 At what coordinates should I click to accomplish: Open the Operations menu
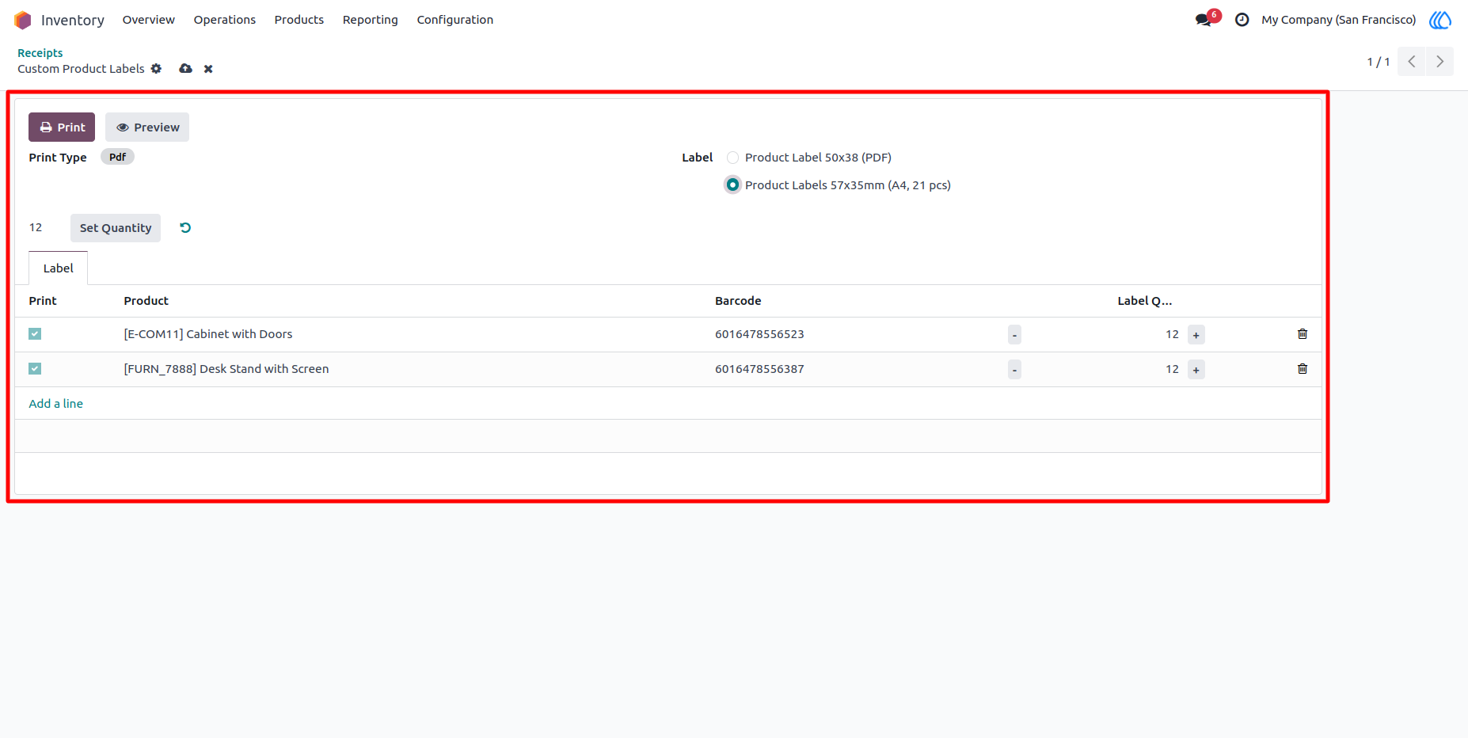pos(225,20)
